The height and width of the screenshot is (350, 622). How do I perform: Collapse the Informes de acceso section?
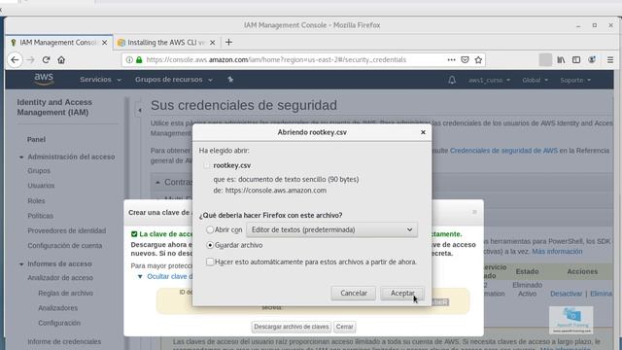21,263
